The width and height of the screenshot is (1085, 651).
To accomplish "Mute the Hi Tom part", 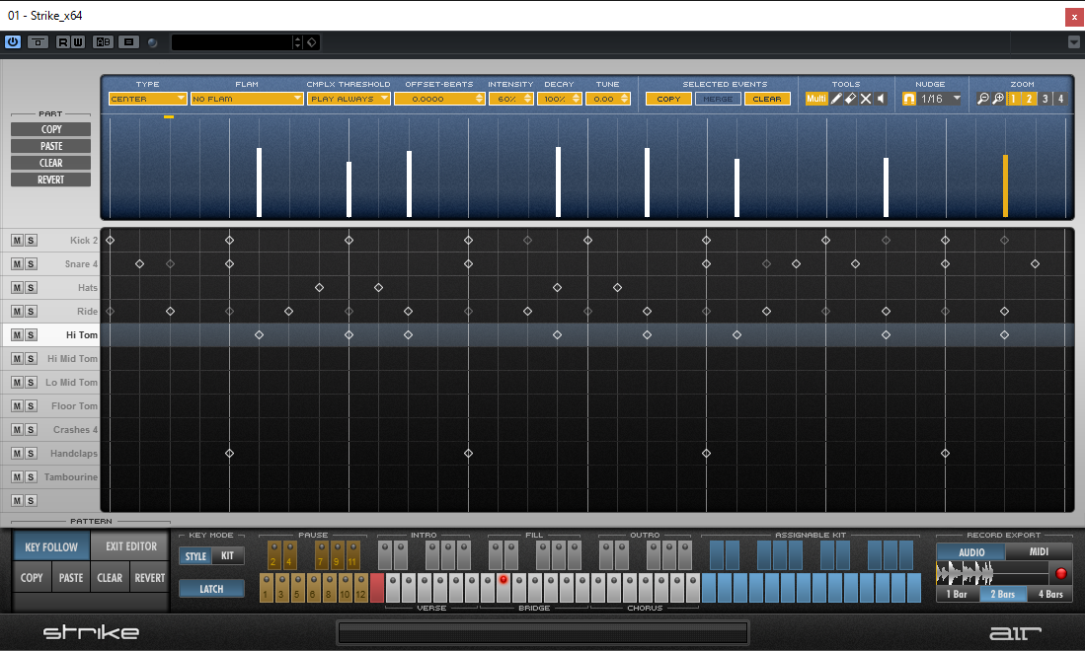I will tap(18, 335).
